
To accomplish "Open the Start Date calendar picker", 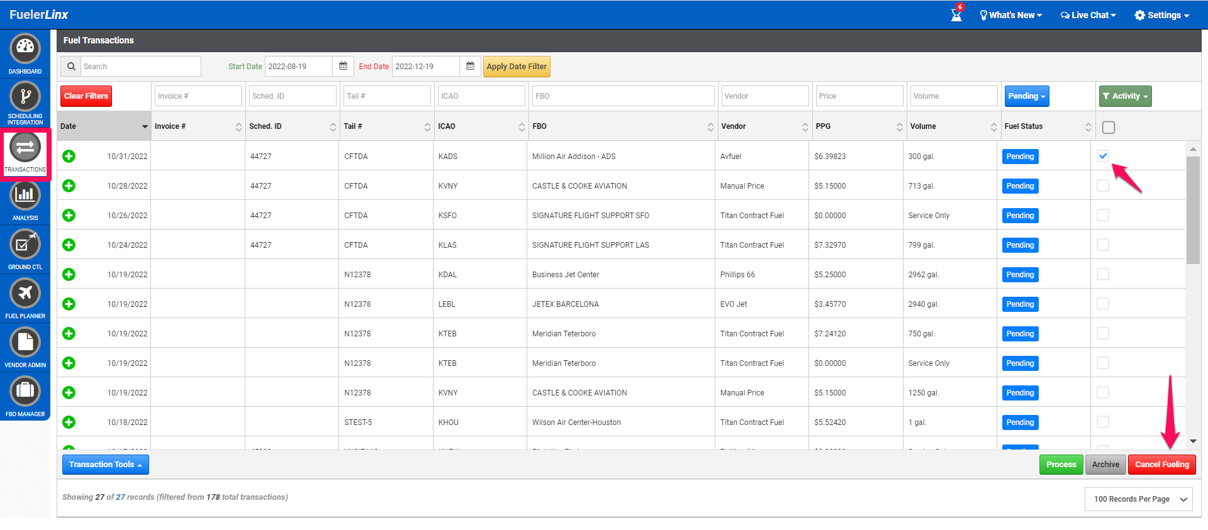I will (343, 66).
